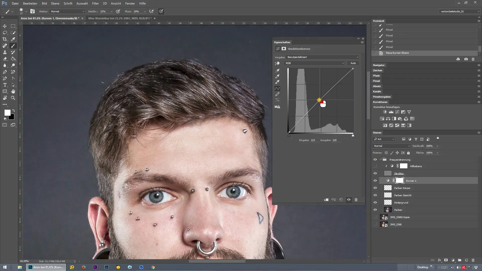
Task: Open the Auswahl menu
Action: (82, 4)
